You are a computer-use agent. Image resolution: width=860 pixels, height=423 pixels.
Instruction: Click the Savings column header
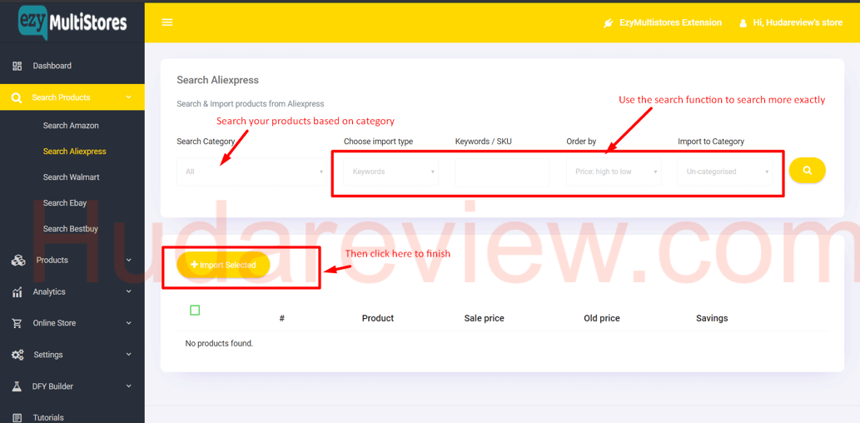[712, 318]
